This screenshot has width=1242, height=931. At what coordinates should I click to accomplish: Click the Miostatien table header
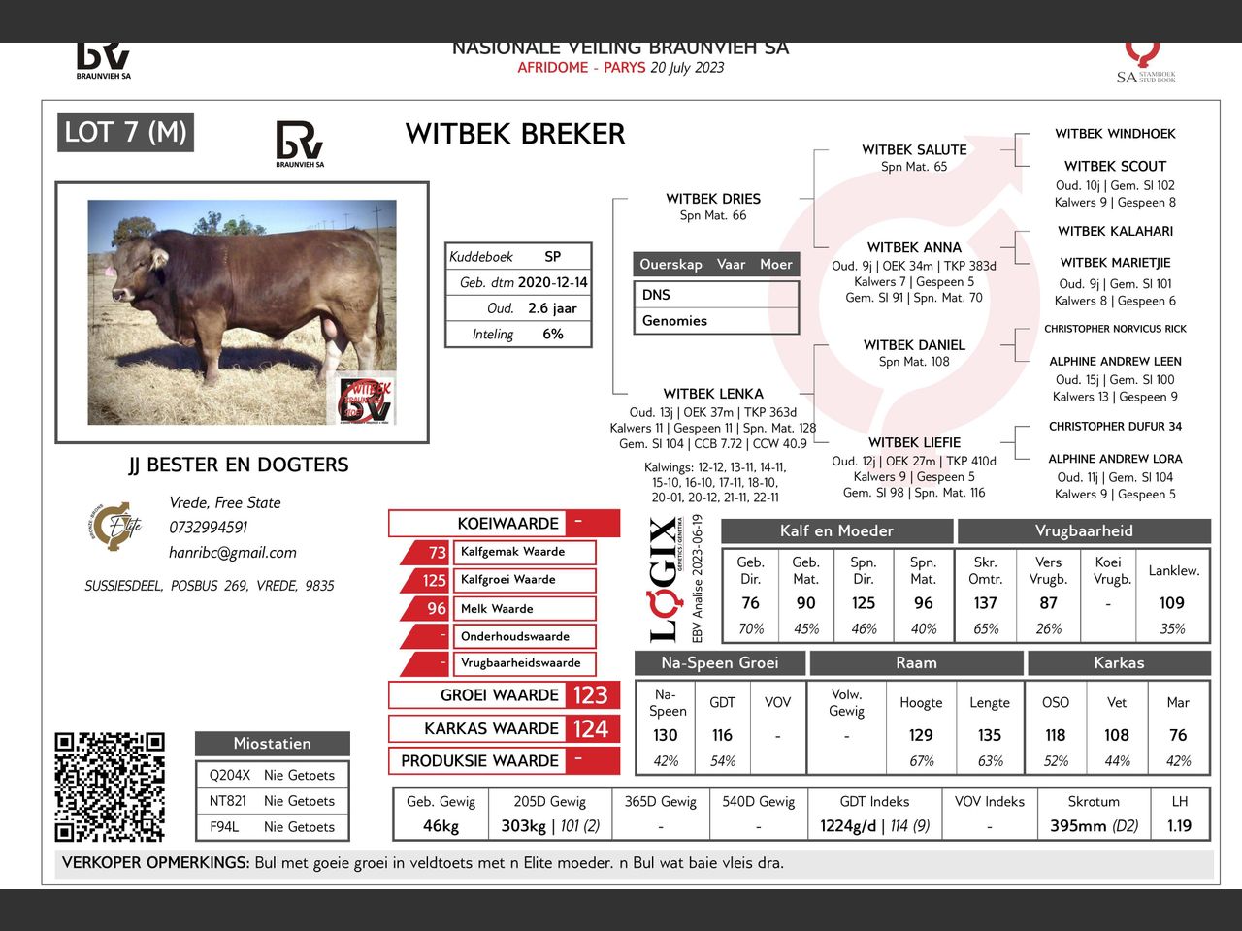coord(272,744)
